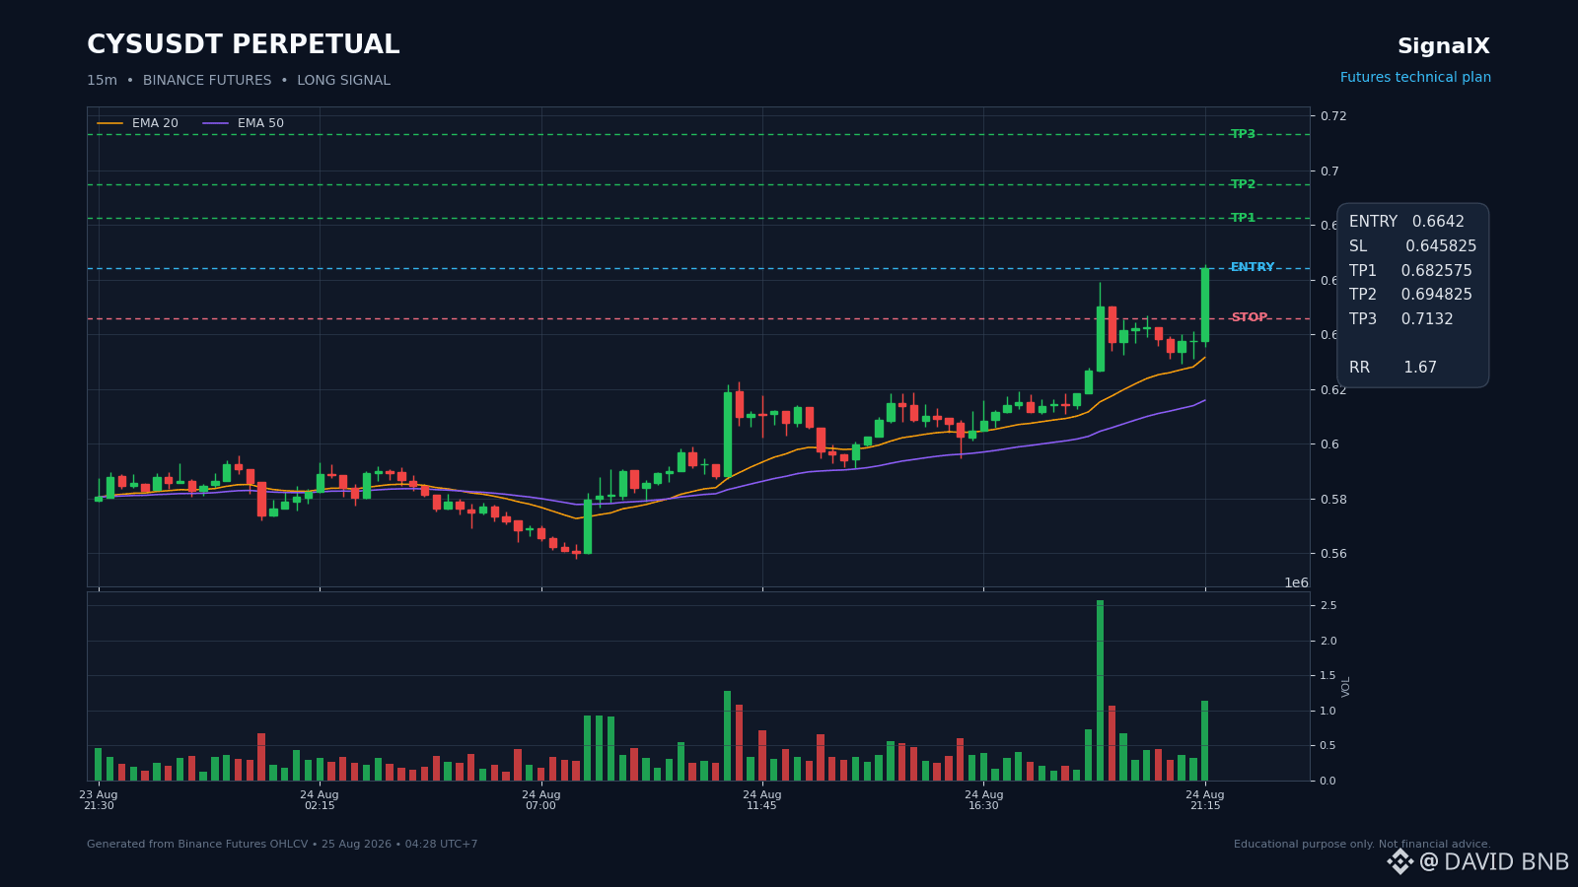Click the TP2 label on the chart
Screen dimensions: 1578x887
point(1243,184)
